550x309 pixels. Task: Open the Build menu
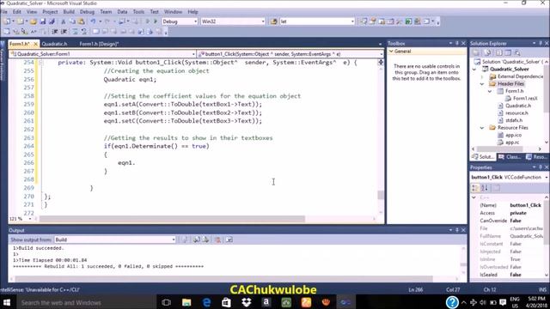click(69, 11)
